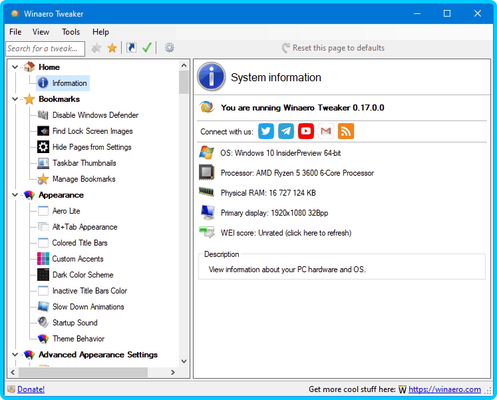Click the Search for a tweak field

45,48
